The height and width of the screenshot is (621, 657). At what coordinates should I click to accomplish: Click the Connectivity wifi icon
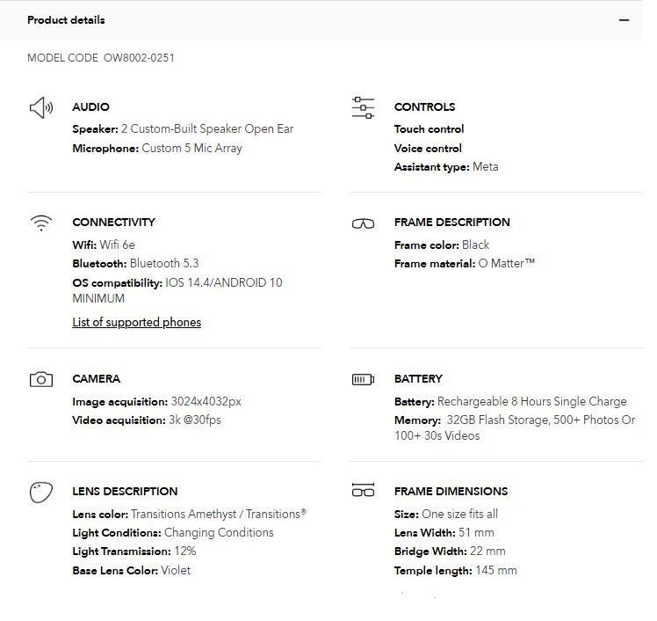pos(41,223)
